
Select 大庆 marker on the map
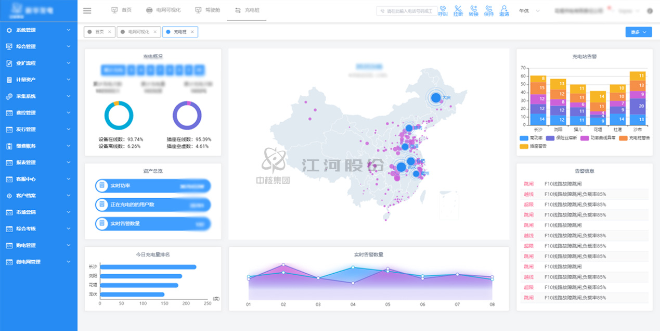(x=436, y=97)
